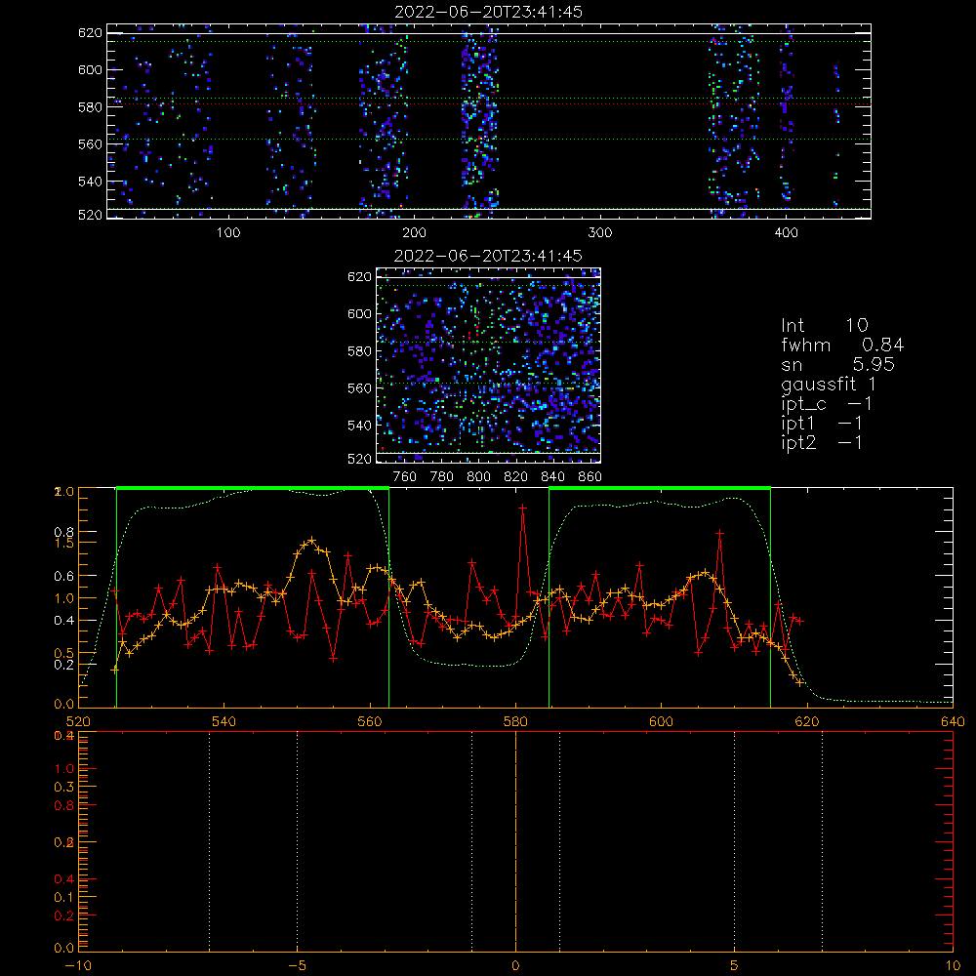The image size is (976, 976).
Task: Click orange 0.3 y-axis label on offset plot
Action: click(64, 787)
